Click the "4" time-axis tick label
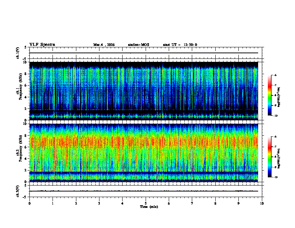 [x=123, y=203]
